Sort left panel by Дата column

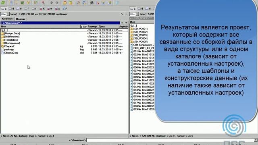click(x=108, y=27)
